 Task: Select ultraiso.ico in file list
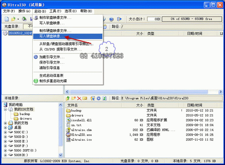[81, 140]
